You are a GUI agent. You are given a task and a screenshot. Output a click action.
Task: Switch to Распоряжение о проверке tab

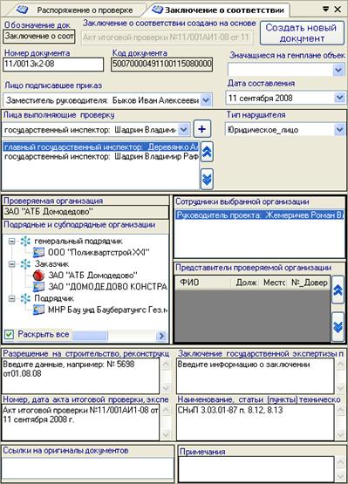[x=76, y=10]
